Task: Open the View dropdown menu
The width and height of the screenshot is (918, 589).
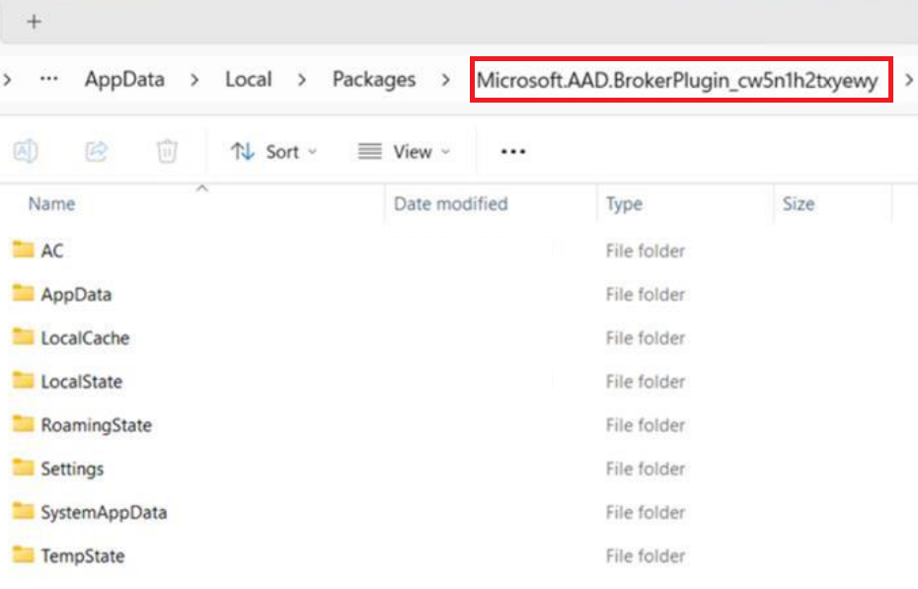Action: pyautogui.click(x=405, y=152)
